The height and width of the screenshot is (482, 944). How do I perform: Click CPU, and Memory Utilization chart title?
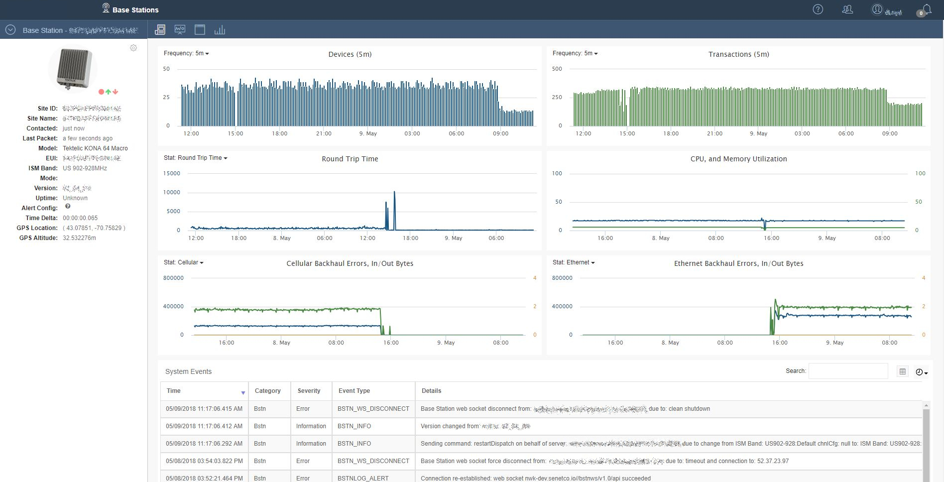pyautogui.click(x=739, y=159)
